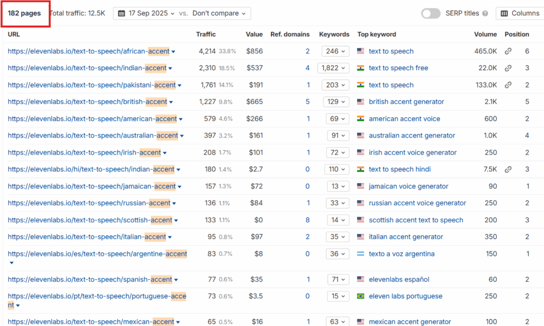Click the Brazil flag next to eleven labs portuguese

click(x=361, y=296)
